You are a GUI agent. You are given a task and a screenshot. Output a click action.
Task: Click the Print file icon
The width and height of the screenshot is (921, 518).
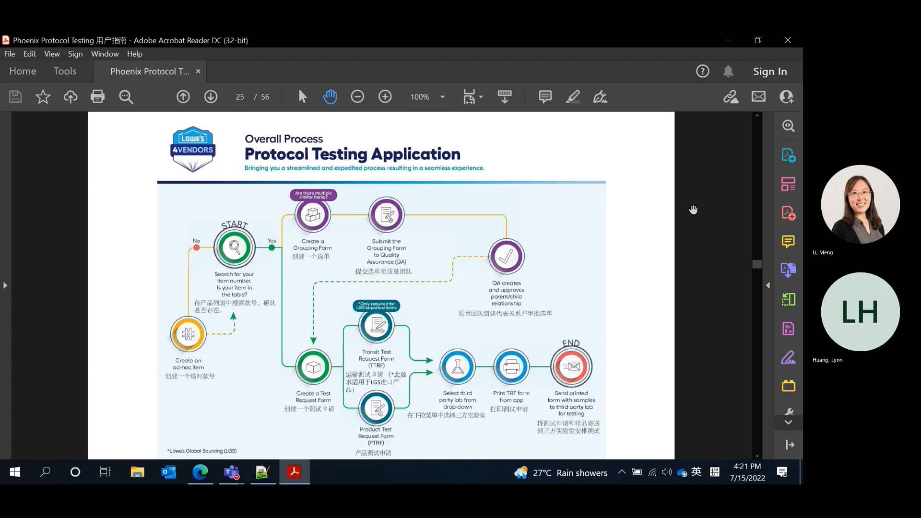97,97
